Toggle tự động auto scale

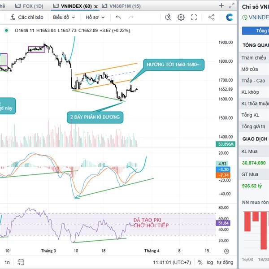click(225, 262)
